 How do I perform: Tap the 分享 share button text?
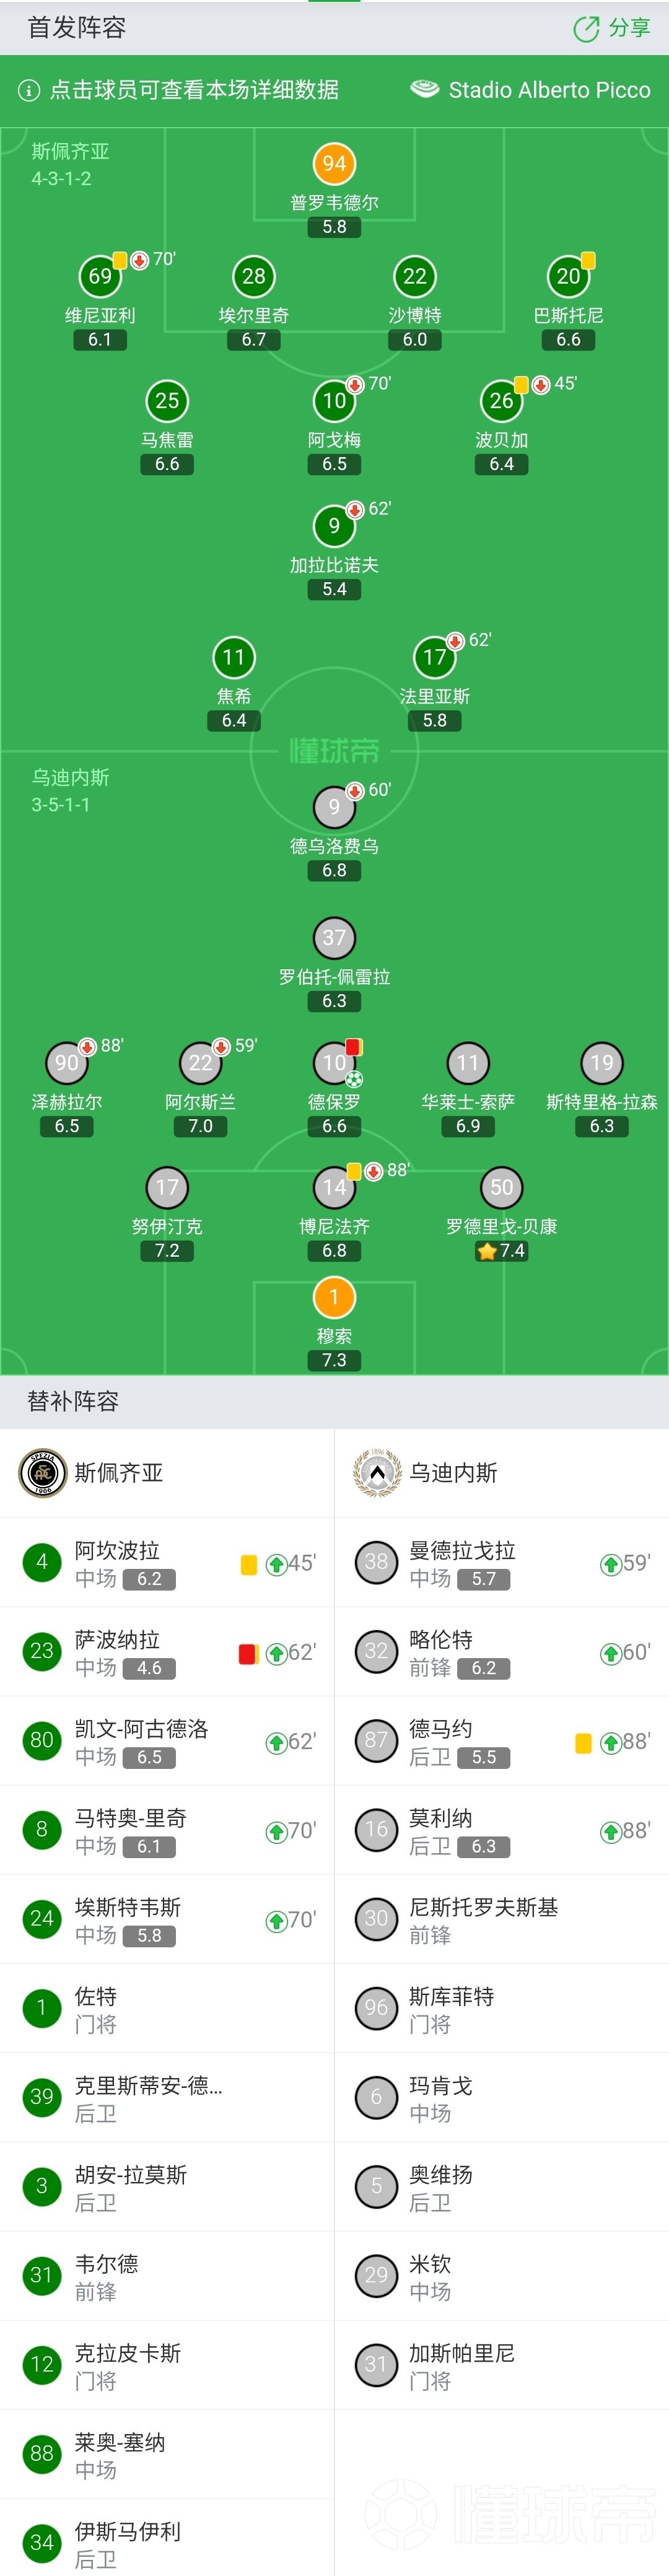point(629,28)
